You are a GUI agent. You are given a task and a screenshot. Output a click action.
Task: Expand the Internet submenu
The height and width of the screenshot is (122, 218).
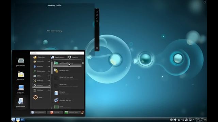tap(42, 66)
